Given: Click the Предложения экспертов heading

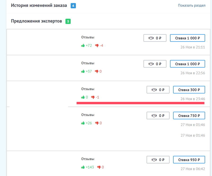Looking at the screenshot, I should tap(37, 21).
